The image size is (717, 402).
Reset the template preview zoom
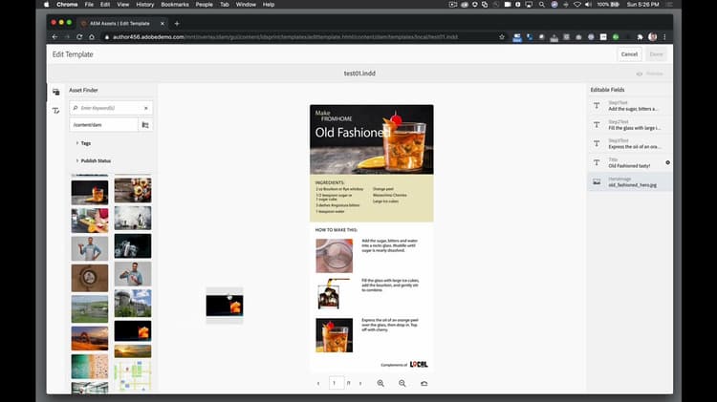point(424,383)
